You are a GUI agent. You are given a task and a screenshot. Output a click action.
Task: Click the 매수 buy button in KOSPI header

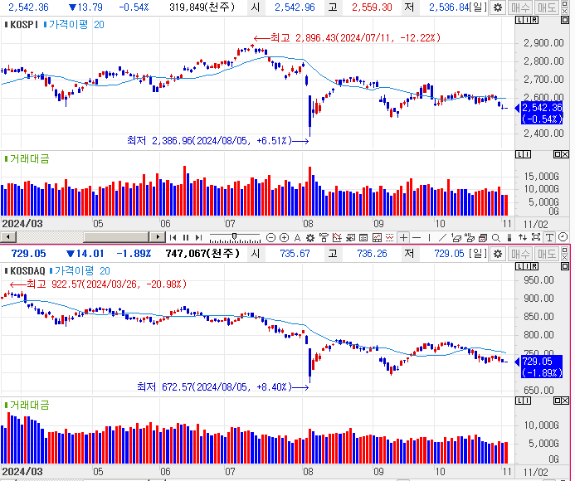pyautogui.click(x=520, y=7)
